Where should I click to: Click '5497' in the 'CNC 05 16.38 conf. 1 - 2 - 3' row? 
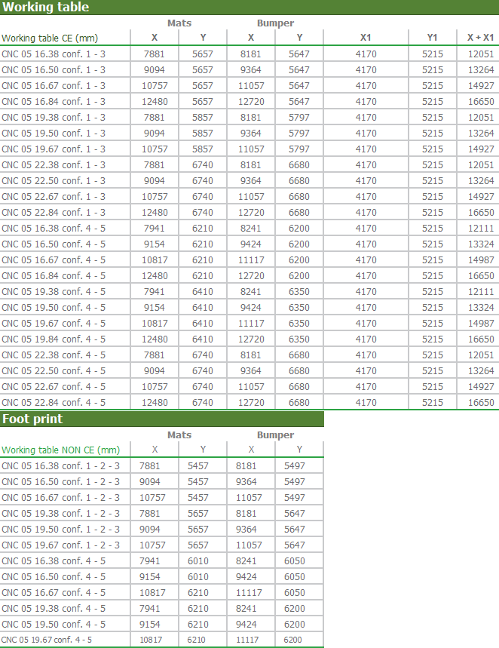pos(295,466)
